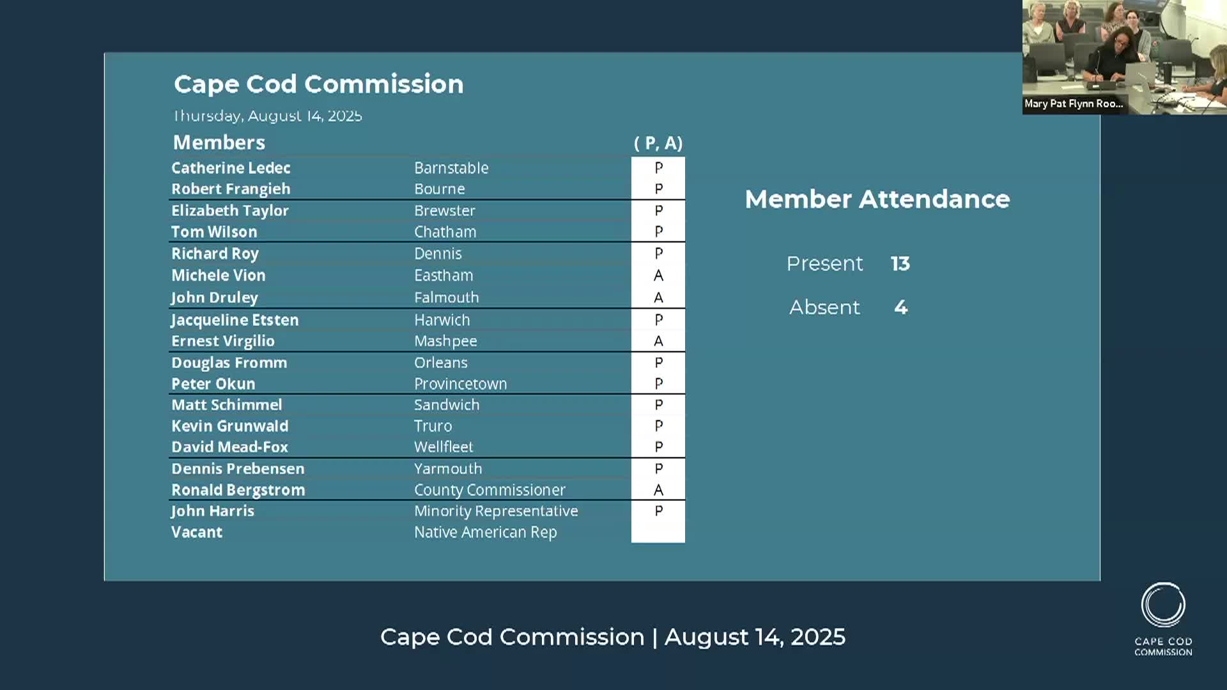
Task: Click the Provincetown town label
Action: pos(460,383)
